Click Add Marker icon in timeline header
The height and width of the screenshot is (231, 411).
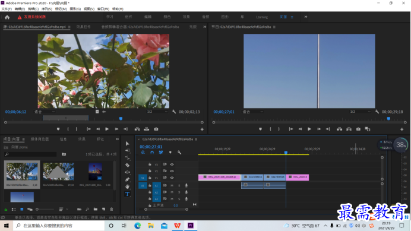(170, 153)
